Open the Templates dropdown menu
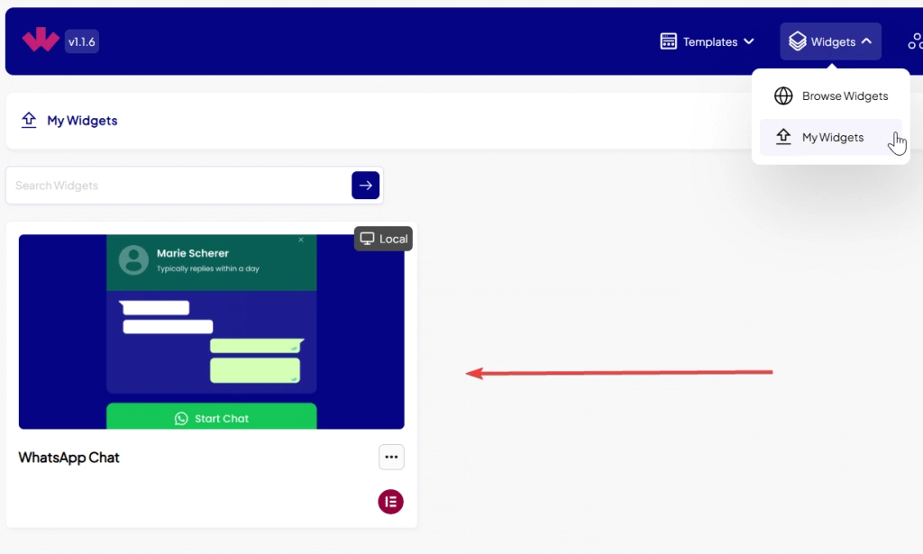 click(707, 41)
